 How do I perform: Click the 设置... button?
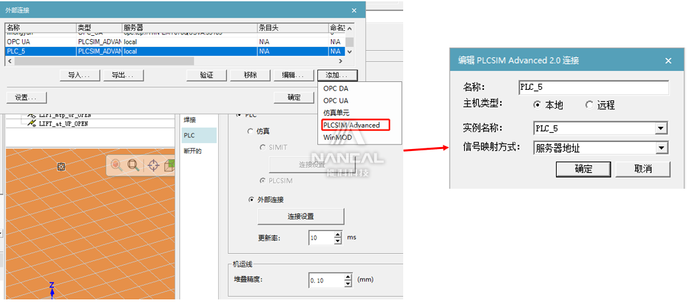[x=27, y=98]
